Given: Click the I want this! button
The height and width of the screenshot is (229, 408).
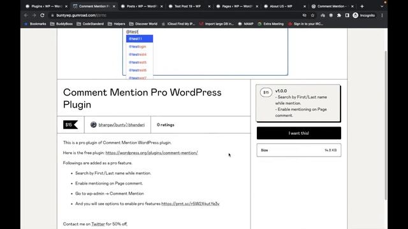Looking at the screenshot, I should (299, 133).
